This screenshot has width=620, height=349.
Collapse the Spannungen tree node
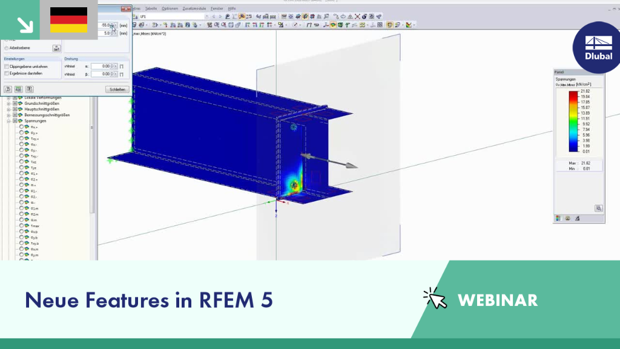pos(8,121)
